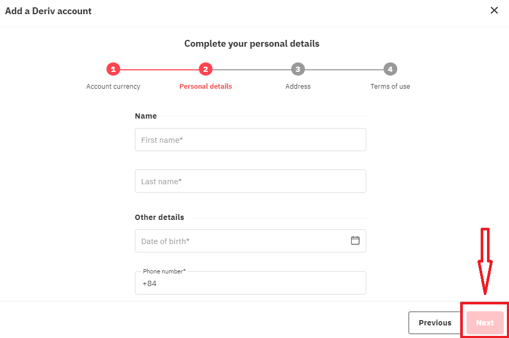Screen dimensions: 509x338
Task: Click the Complete your personal details heading
Action: [x=252, y=44]
